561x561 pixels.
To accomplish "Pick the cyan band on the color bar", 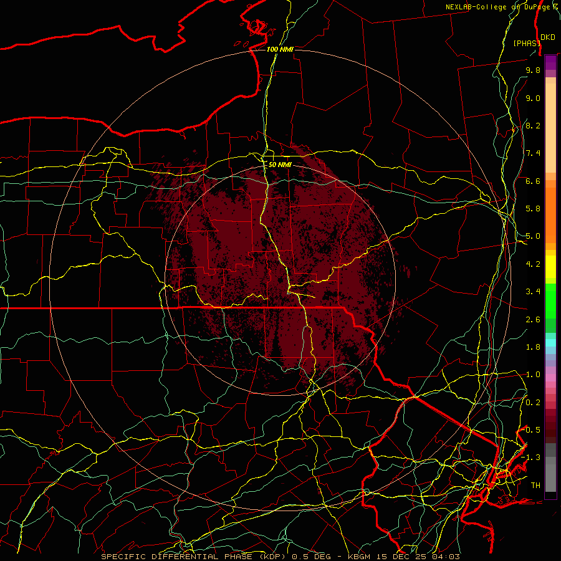I will pyautogui.click(x=550, y=343).
